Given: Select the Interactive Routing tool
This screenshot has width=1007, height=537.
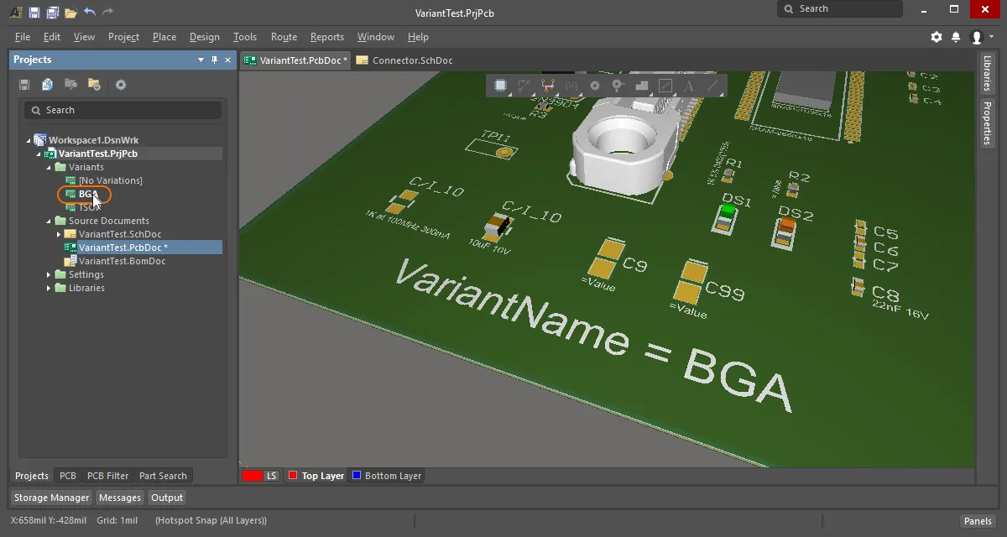Looking at the screenshot, I should pyautogui.click(x=548, y=86).
